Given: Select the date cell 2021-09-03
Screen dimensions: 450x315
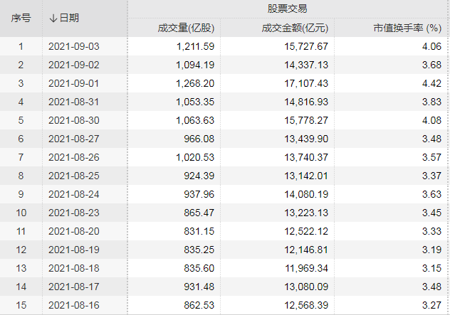Looking at the screenshot, I should click(x=74, y=46).
